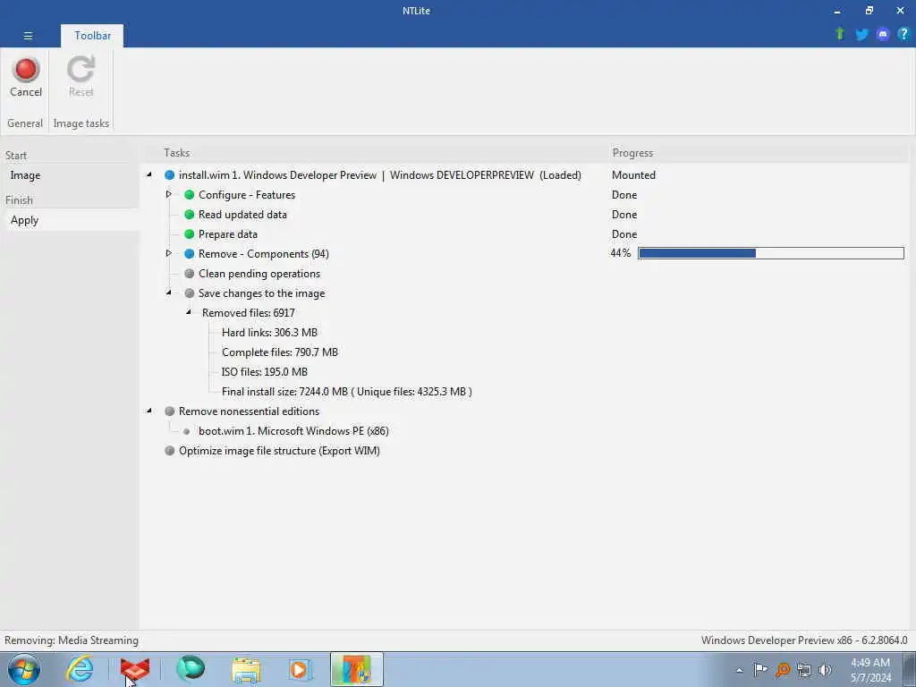
Task: Show hidden tray icons arrow
Action: coord(739,671)
